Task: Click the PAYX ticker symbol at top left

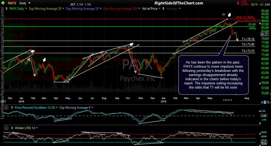Action: 12,3
